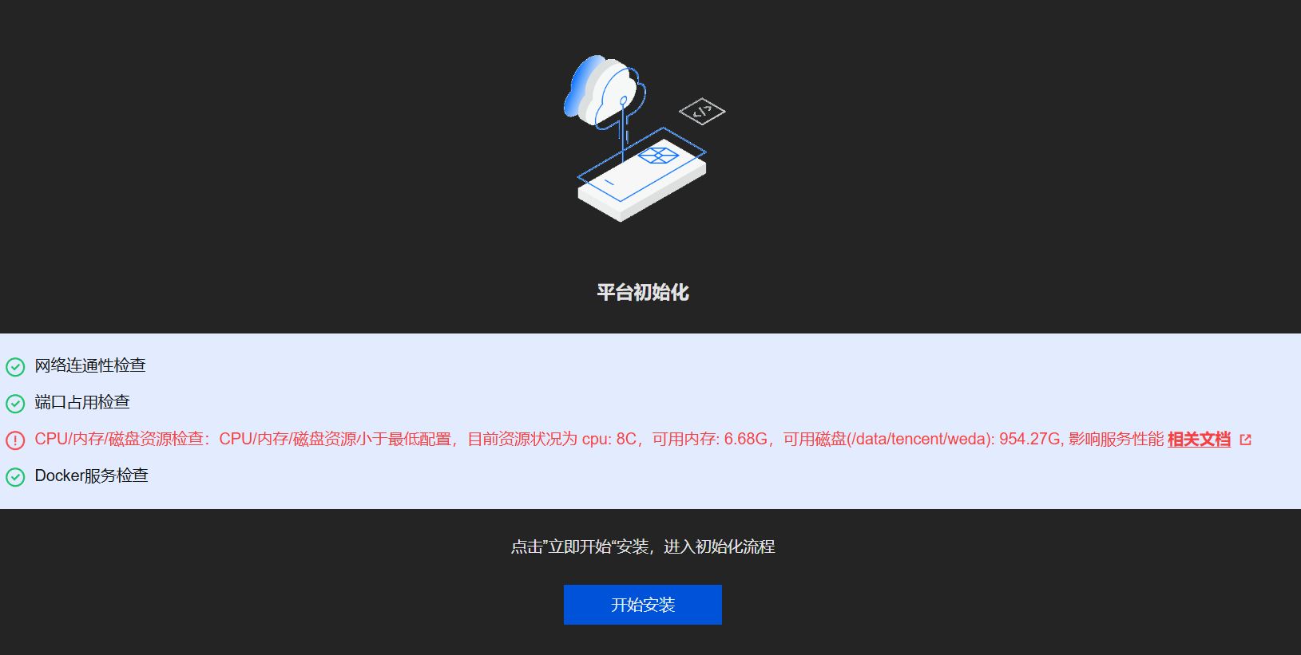Viewport: 1301px width, 655px height.
Task: Click the cpu: 8C resource text
Action: click(609, 439)
